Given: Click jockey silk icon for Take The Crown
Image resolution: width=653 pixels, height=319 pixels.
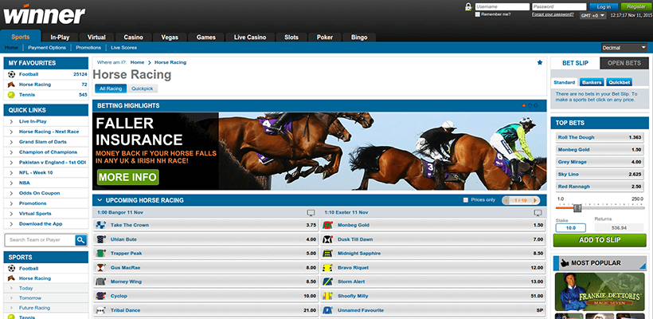Looking at the screenshot, I should coord(100,225).
